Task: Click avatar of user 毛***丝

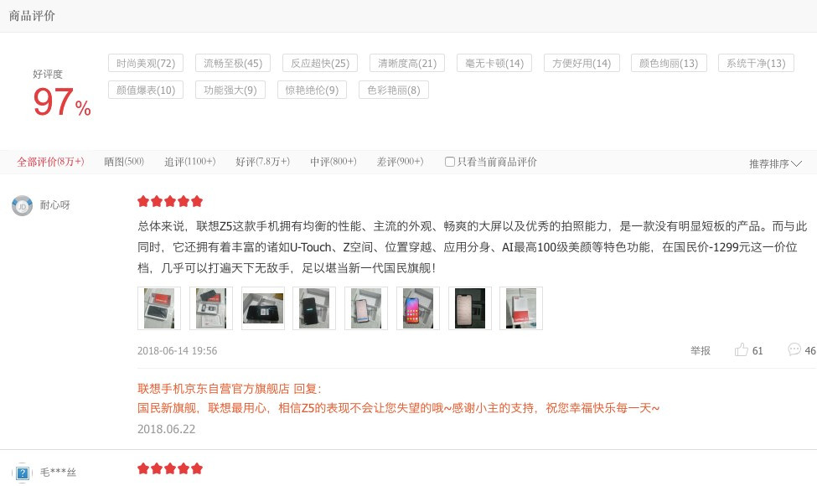Action: pos(23,473)
